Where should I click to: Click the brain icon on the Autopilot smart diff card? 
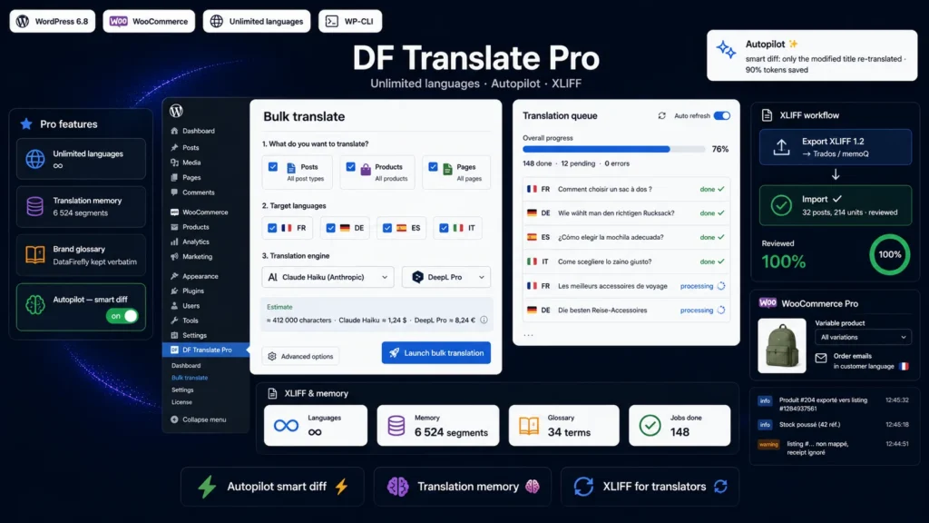pos(35,305)
